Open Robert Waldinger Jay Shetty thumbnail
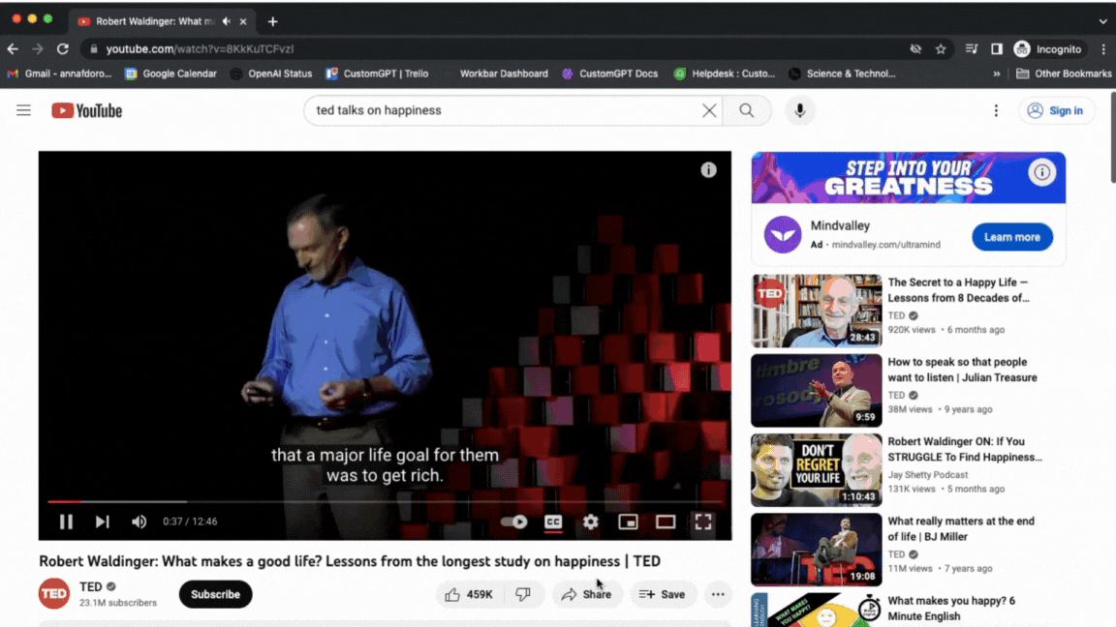Image resolution: width=1116 pixels, height=627 pixels. 817,470
